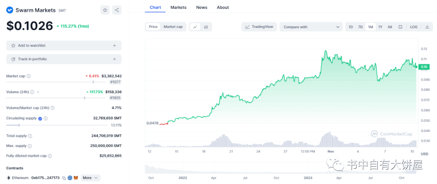
Task: Select the line chart view icon
Action: 195,27
